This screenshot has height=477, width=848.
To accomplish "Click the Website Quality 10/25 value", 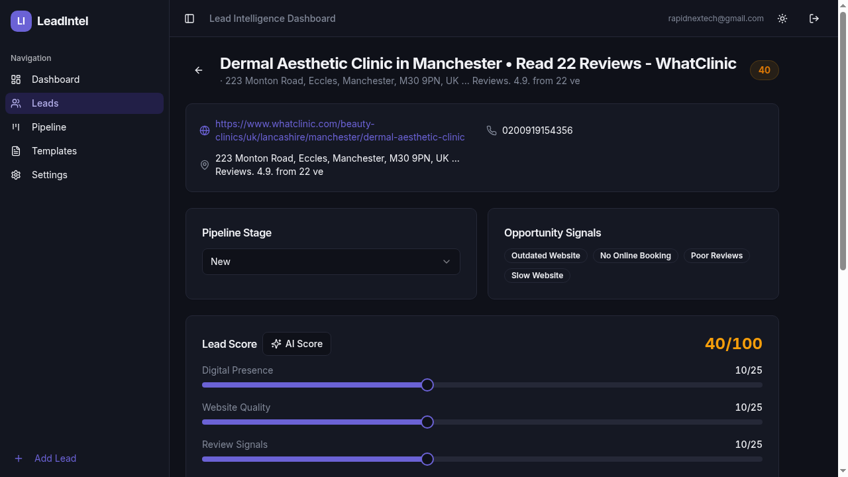I will point(749,407).
